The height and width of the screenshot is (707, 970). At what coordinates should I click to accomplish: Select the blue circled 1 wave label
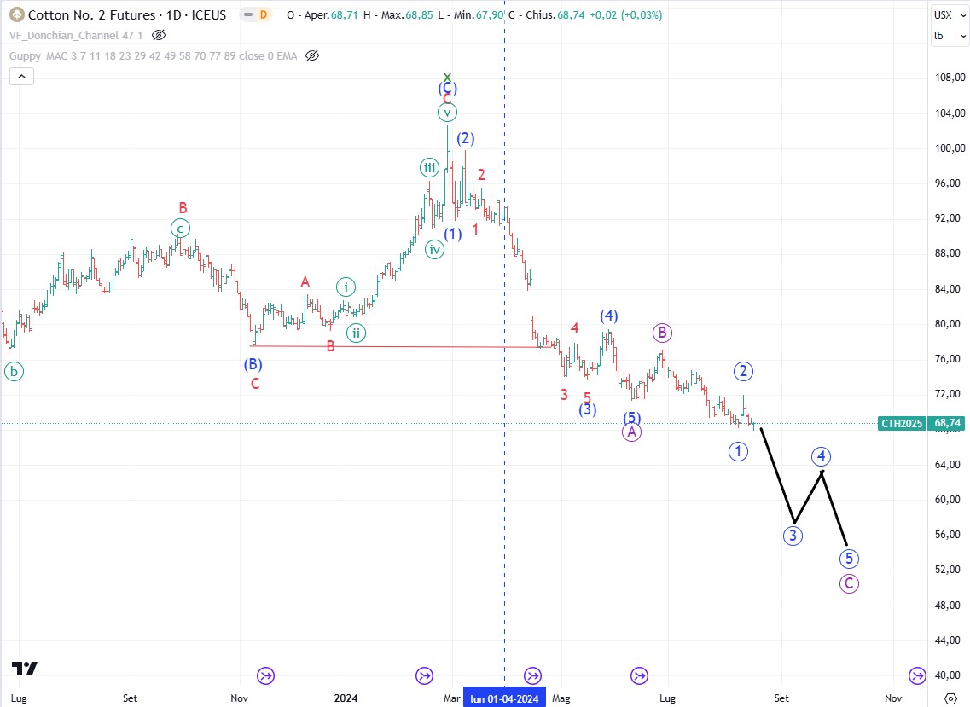[x=738, y=451]
